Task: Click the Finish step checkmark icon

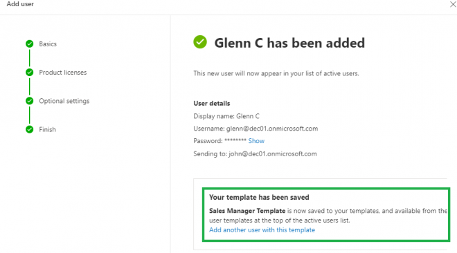Action: pyautogui.click(x=30, y=129)
